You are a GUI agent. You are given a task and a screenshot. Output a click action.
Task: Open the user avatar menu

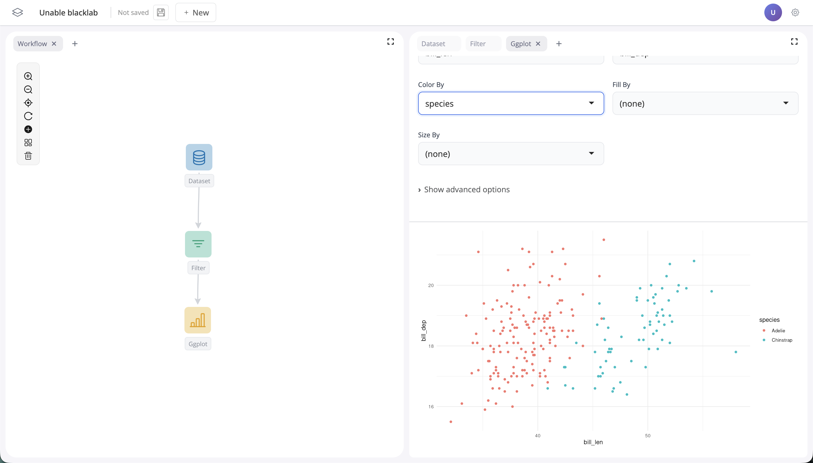point(773,13)
